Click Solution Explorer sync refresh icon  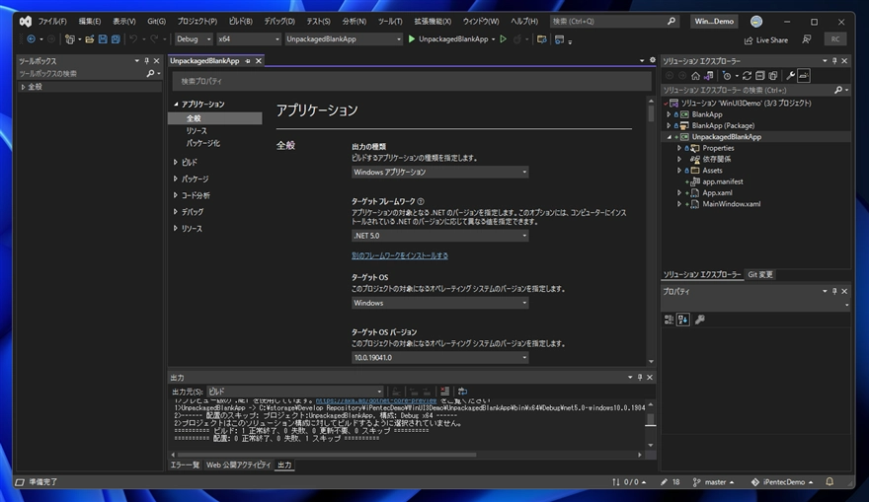(x=748, y=76)
